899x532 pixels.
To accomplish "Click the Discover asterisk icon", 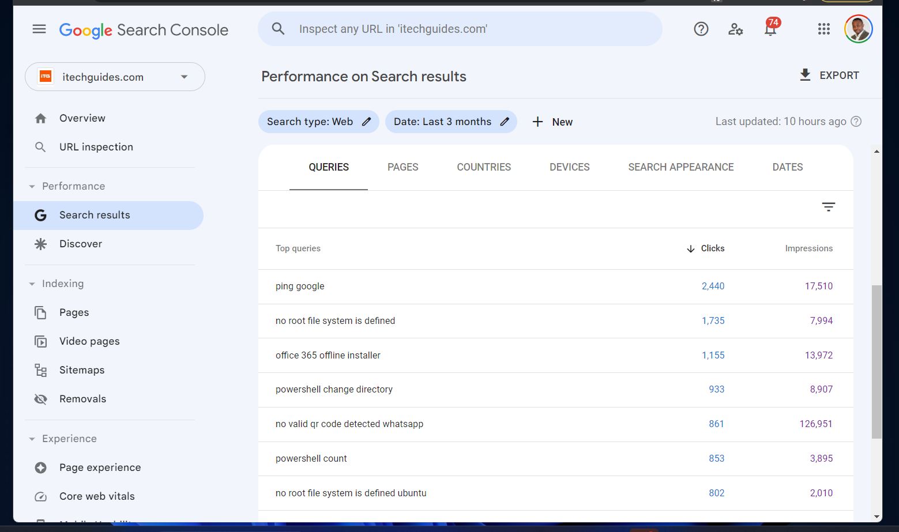I will (x=40, y=244).
